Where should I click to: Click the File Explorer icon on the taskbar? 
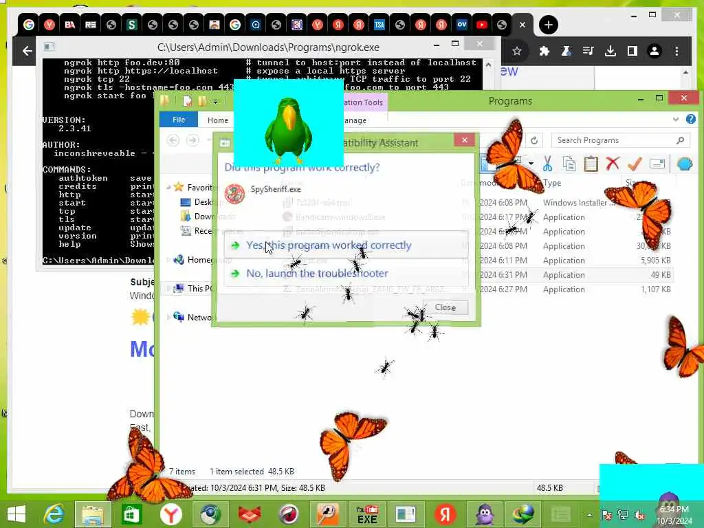pos(93,514)
